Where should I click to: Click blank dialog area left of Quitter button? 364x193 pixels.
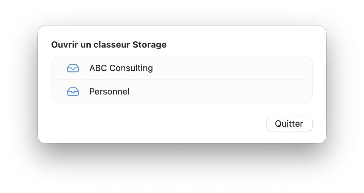[168, 124]
